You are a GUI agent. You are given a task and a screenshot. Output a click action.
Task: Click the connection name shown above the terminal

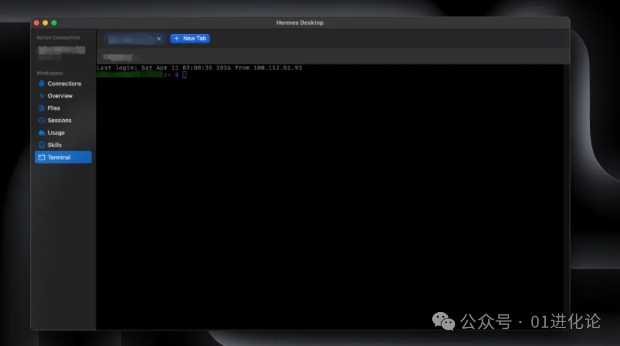[x=119, y=57]
